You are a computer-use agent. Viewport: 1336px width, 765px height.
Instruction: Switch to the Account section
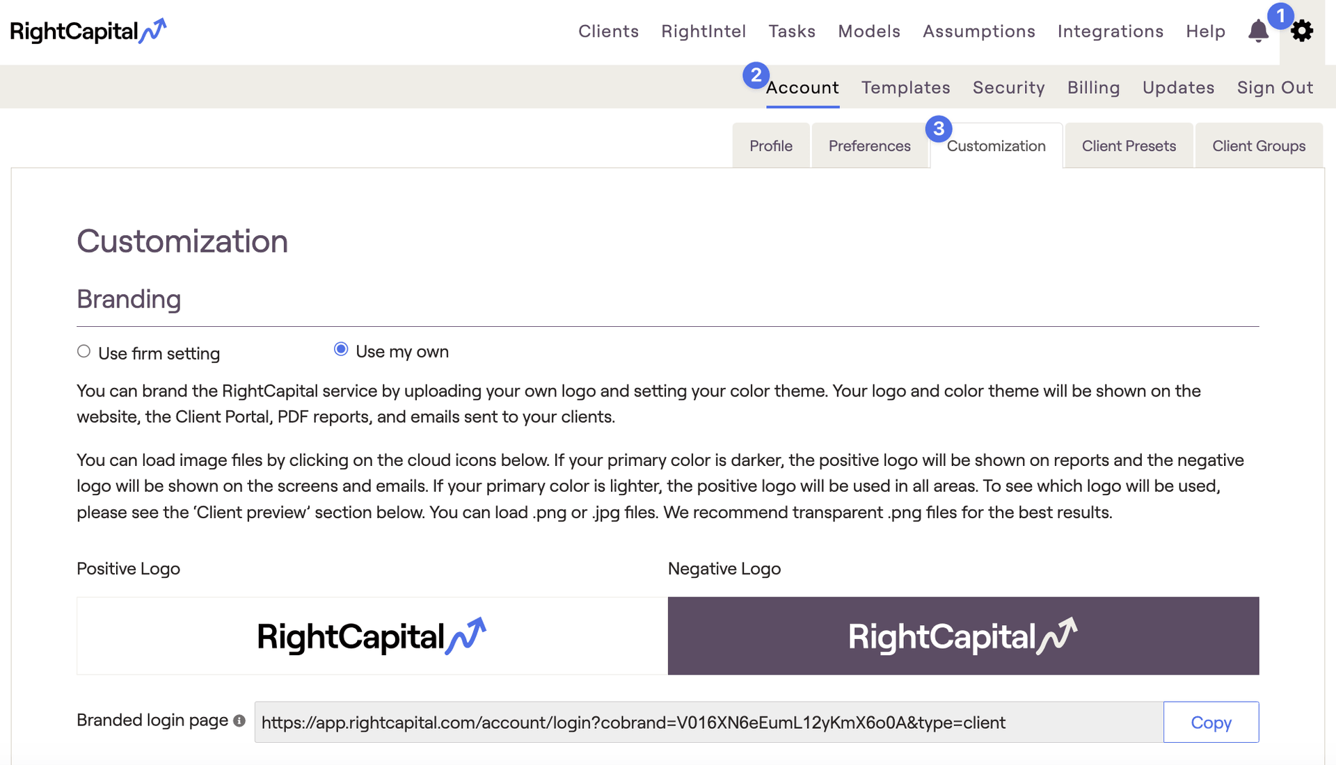tap(802, 88)
